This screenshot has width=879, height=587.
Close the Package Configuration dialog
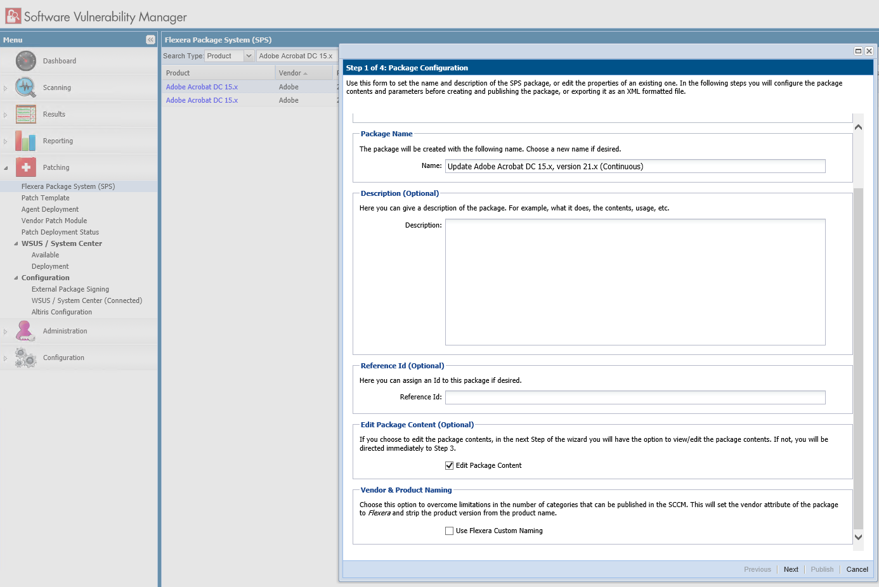pyautogui.click(x=869, y=51)
